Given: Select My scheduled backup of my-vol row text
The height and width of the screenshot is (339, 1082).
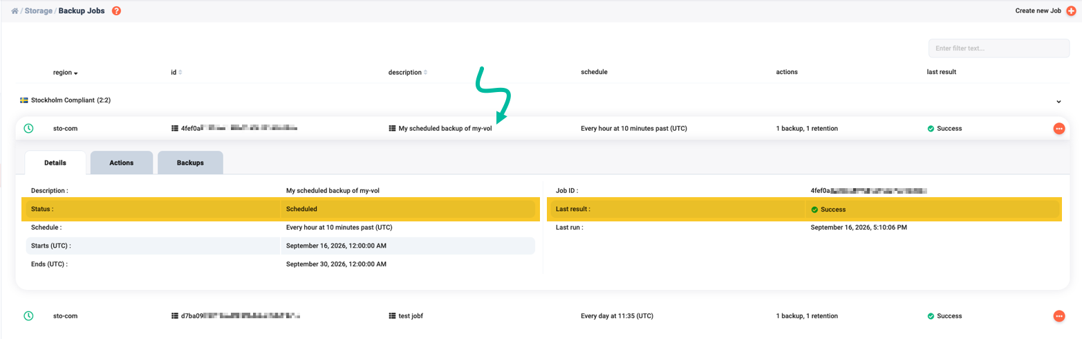Looking at the screenshot, I should coord(445,129).
